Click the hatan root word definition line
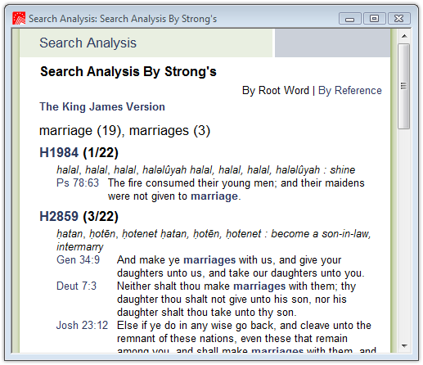Screen dimensions: 423x365 (x=214, y=240)
